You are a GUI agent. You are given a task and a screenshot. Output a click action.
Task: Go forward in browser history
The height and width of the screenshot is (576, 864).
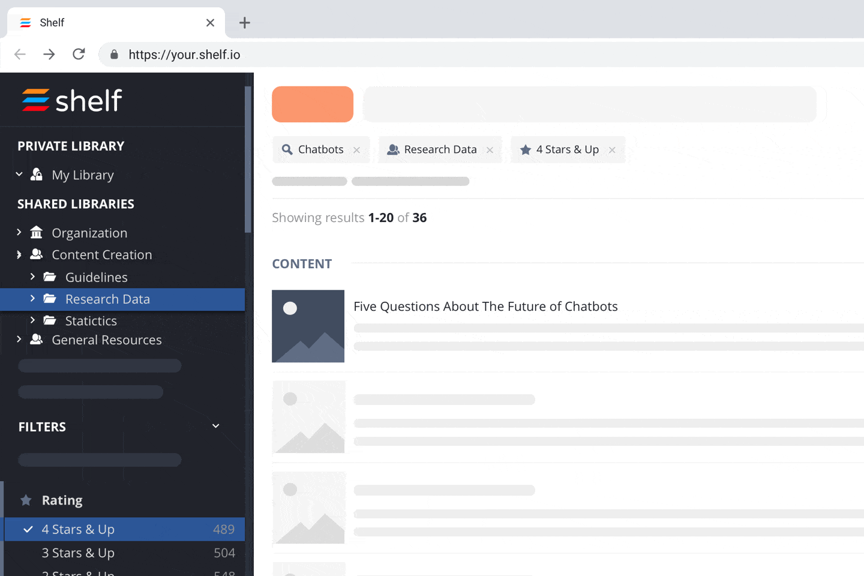pyautogui.click(x=49, y=55)
